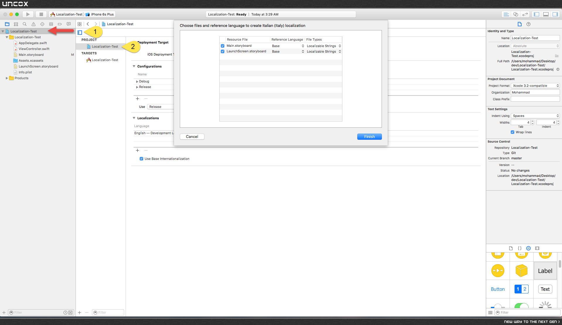The image size is (562, 325).
Task: Select the Label object in library
Action: tap(545, 271)
